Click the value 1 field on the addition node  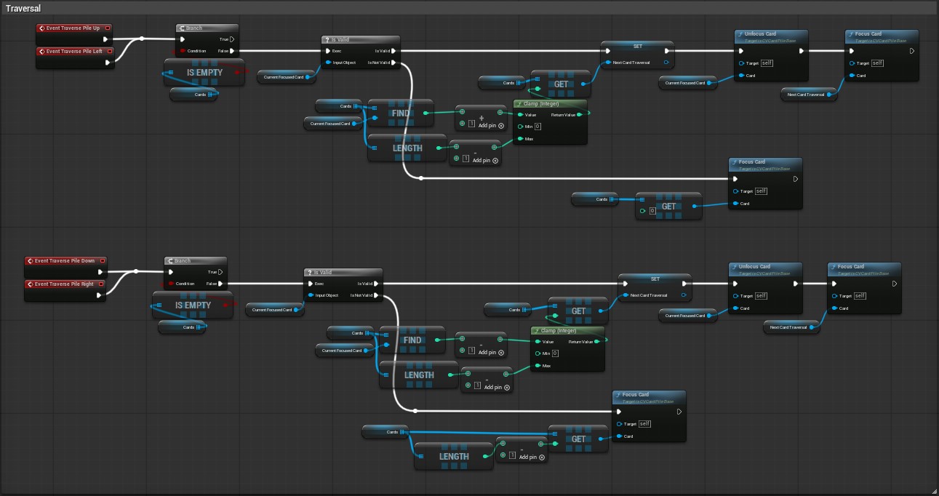click(x=471, y=124)
